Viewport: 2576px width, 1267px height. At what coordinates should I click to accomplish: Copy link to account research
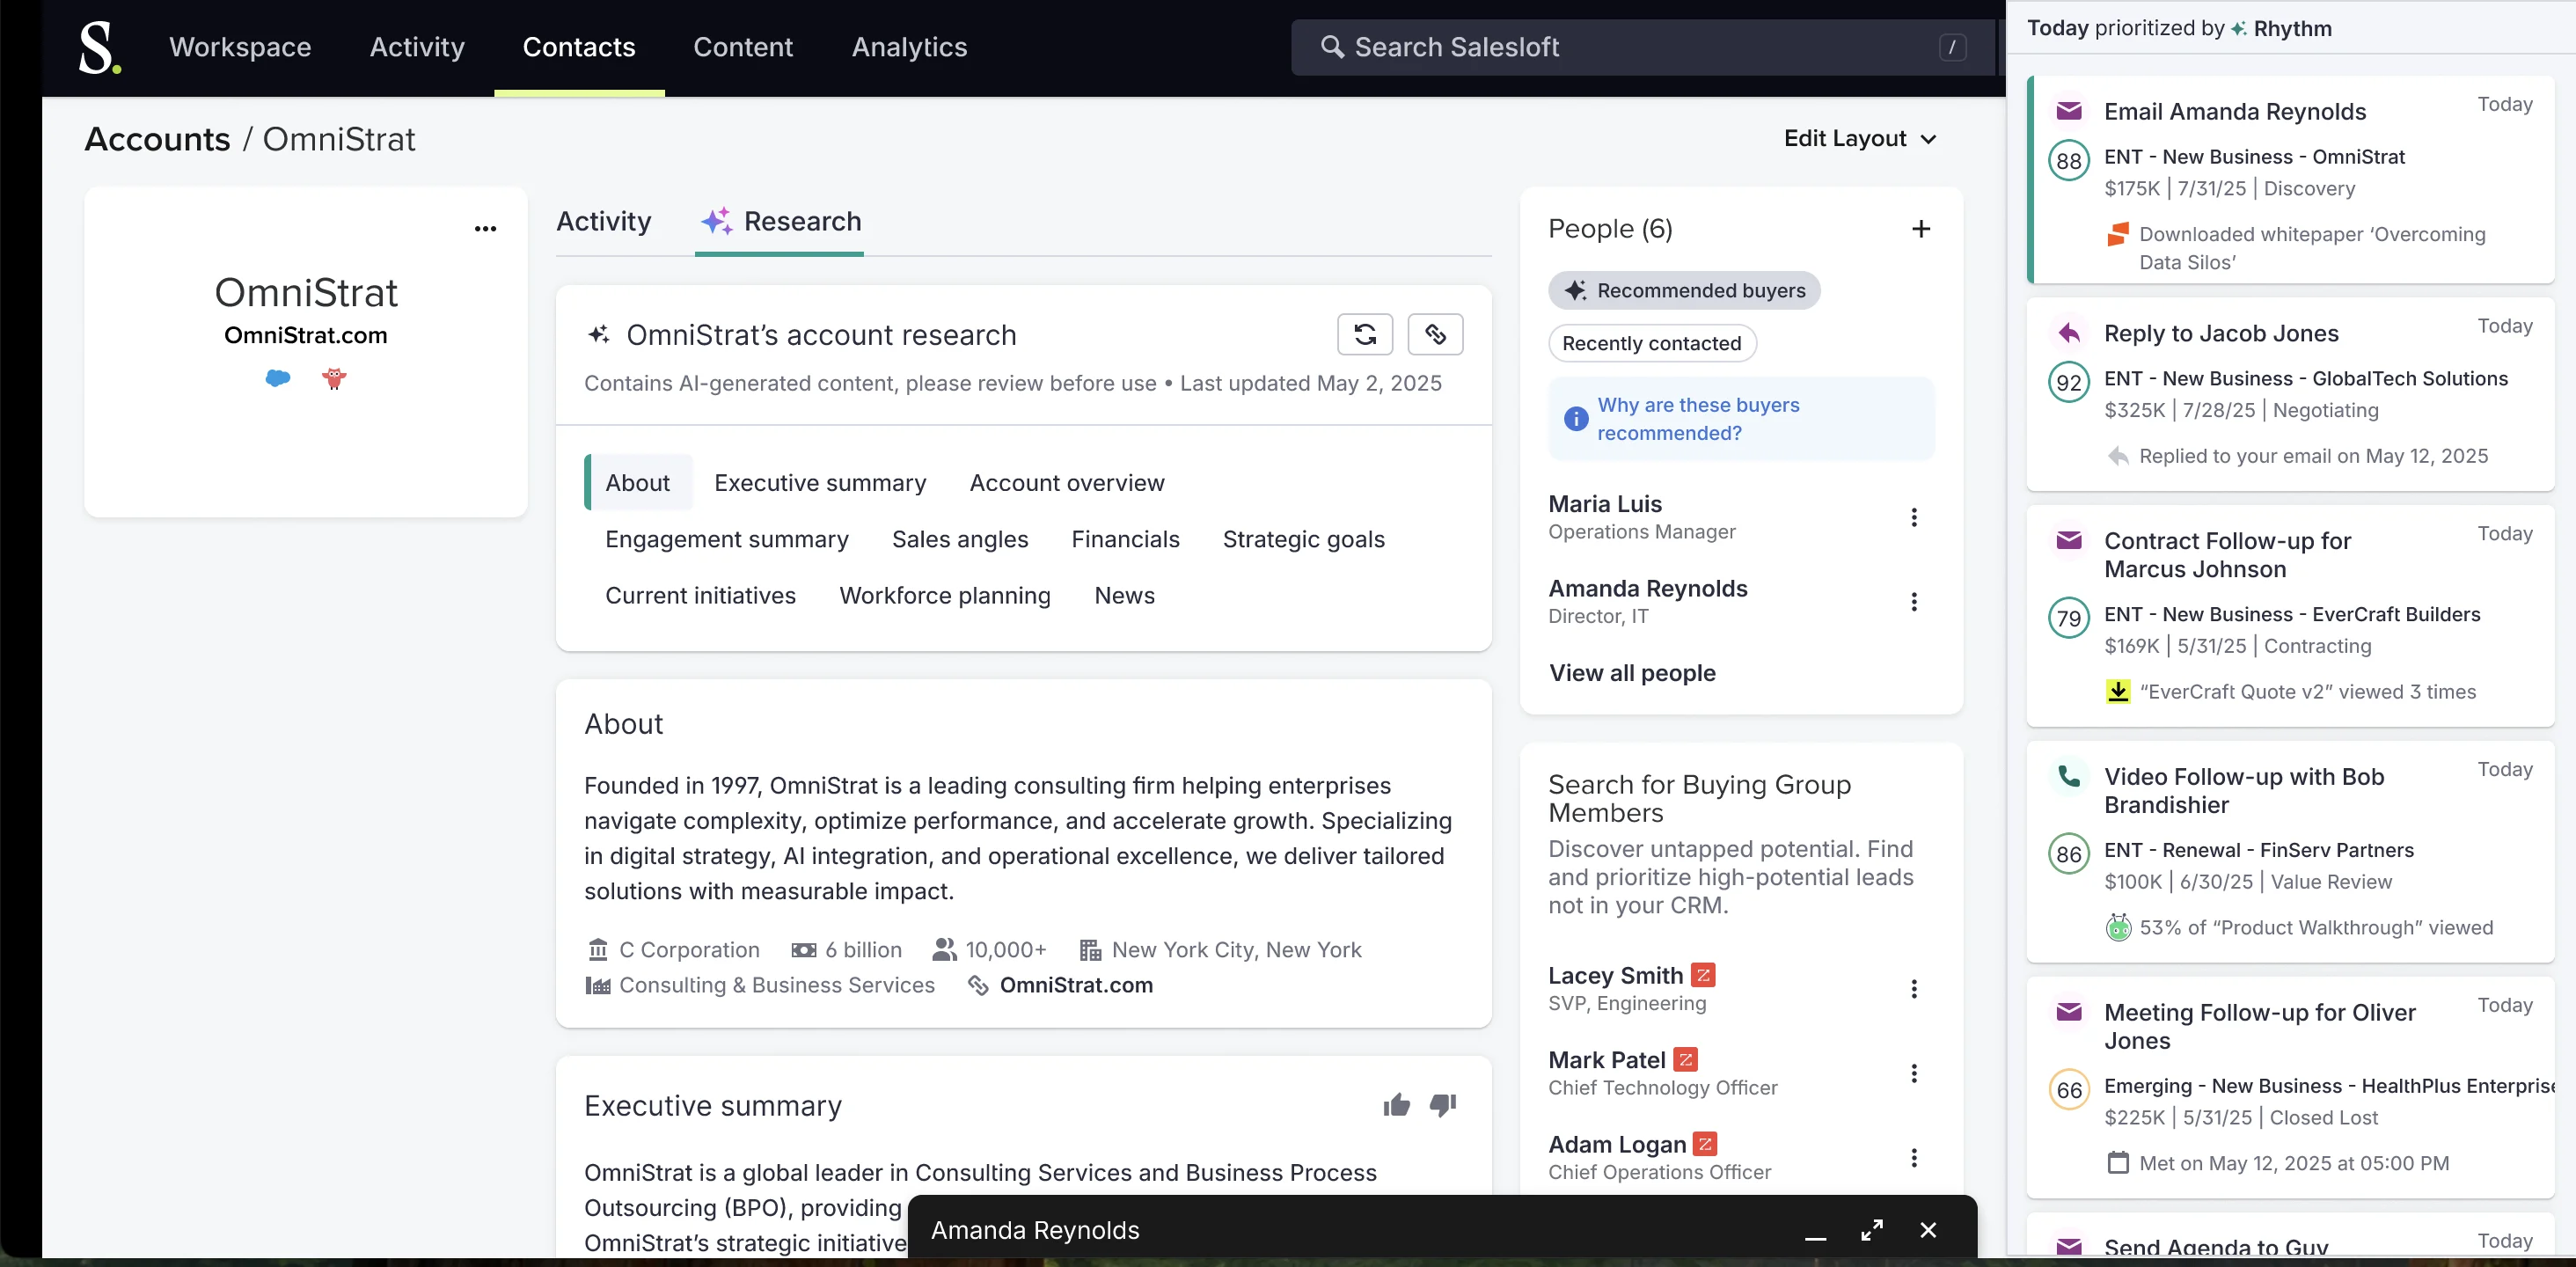[x=1435, y=334]
